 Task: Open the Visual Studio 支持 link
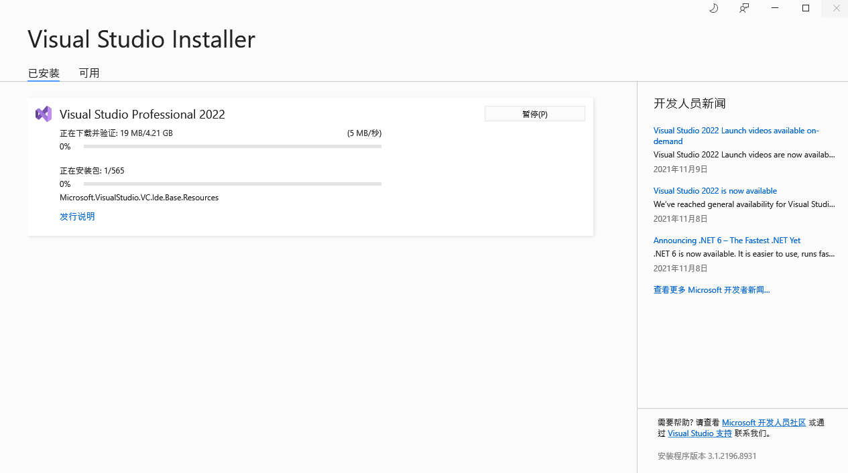click(700, 433)
